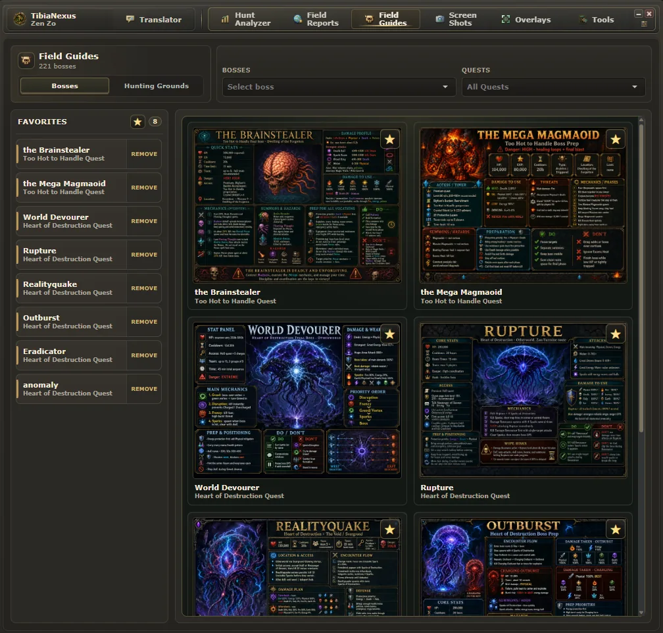Image resolution: width=663 pixels, height=633 pixels.
Task: Toggle favorite star on Mega Magmaoid card
Action: [616, 139]
